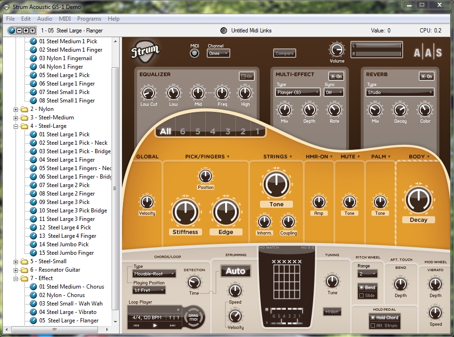Screen dimensions: 454x337
Task: Open the Playing Position 1st Fret dropdown
Action: point(149,290)
